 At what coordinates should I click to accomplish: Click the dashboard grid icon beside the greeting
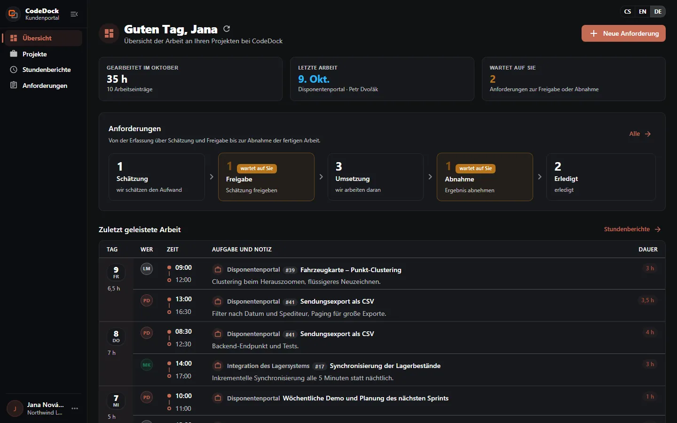(x=109, y=33)
